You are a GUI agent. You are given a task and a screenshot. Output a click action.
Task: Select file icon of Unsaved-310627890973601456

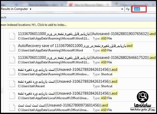12,107
